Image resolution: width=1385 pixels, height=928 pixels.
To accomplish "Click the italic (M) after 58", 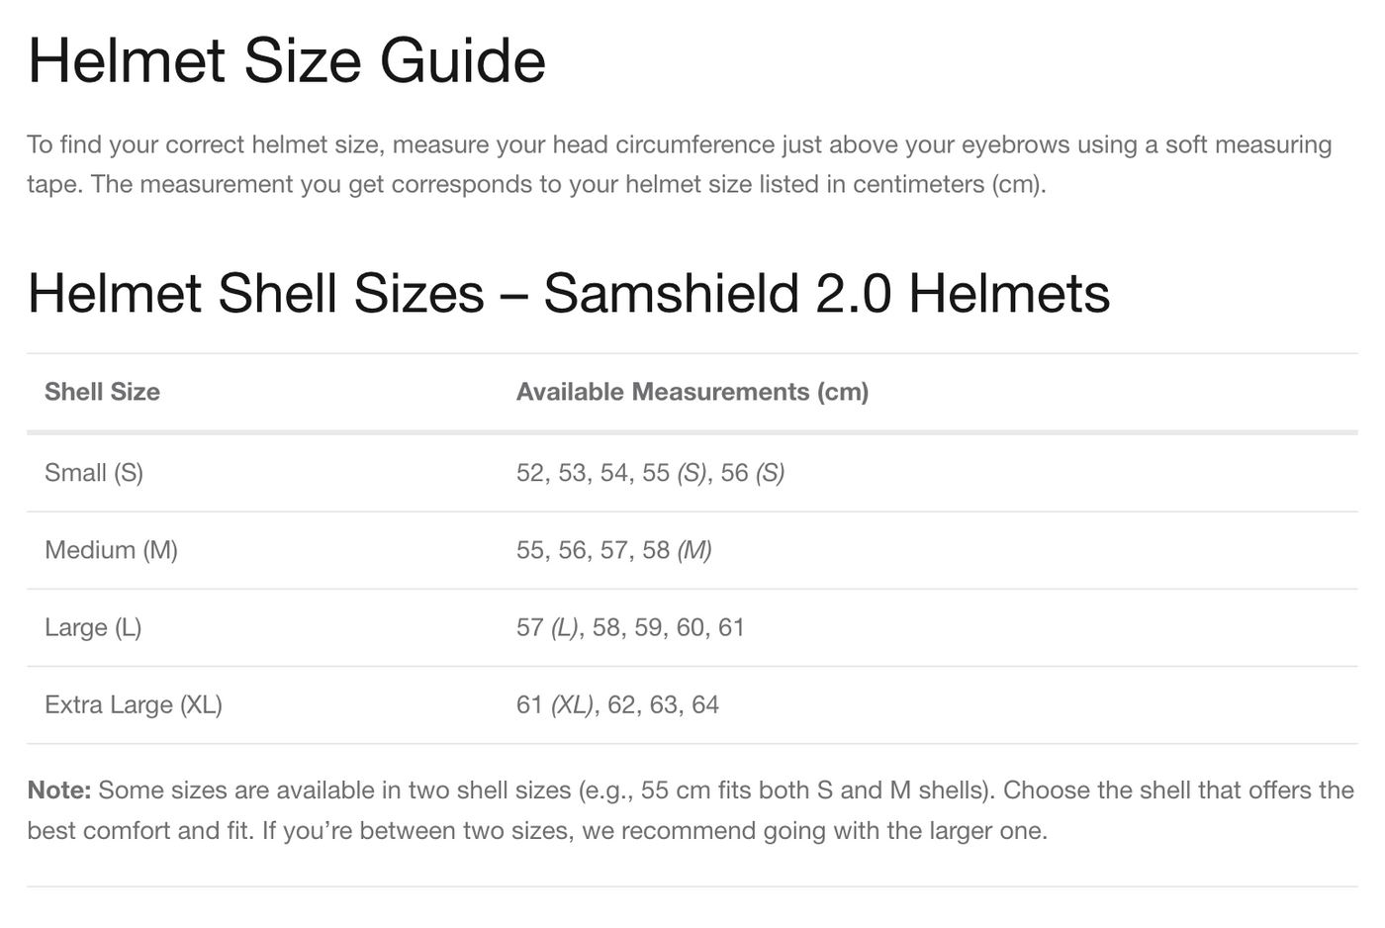I will pos(694,550).
